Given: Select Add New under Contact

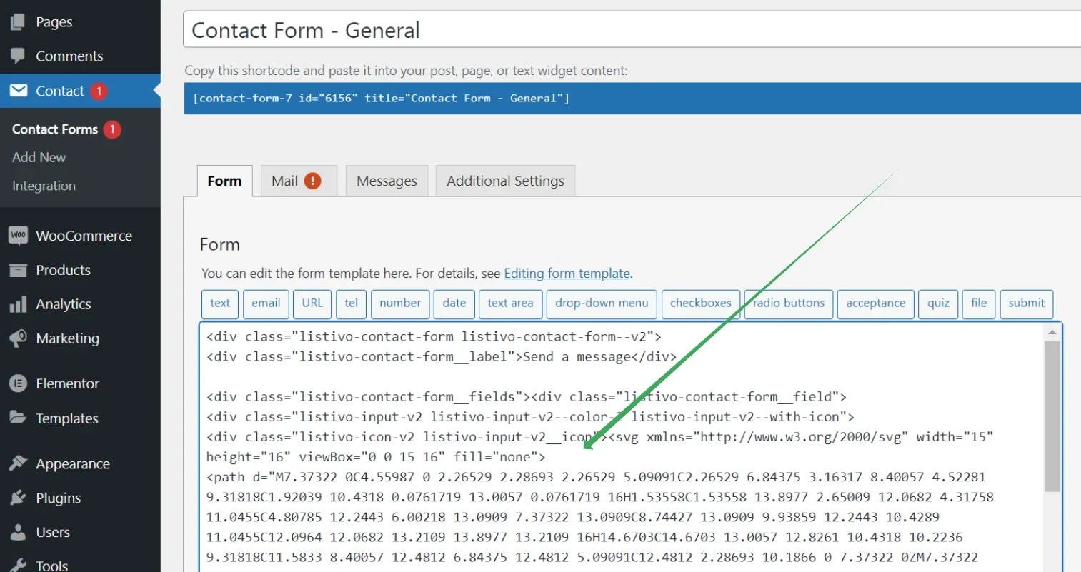Looking at the screenshot, I should click(39, 157).
